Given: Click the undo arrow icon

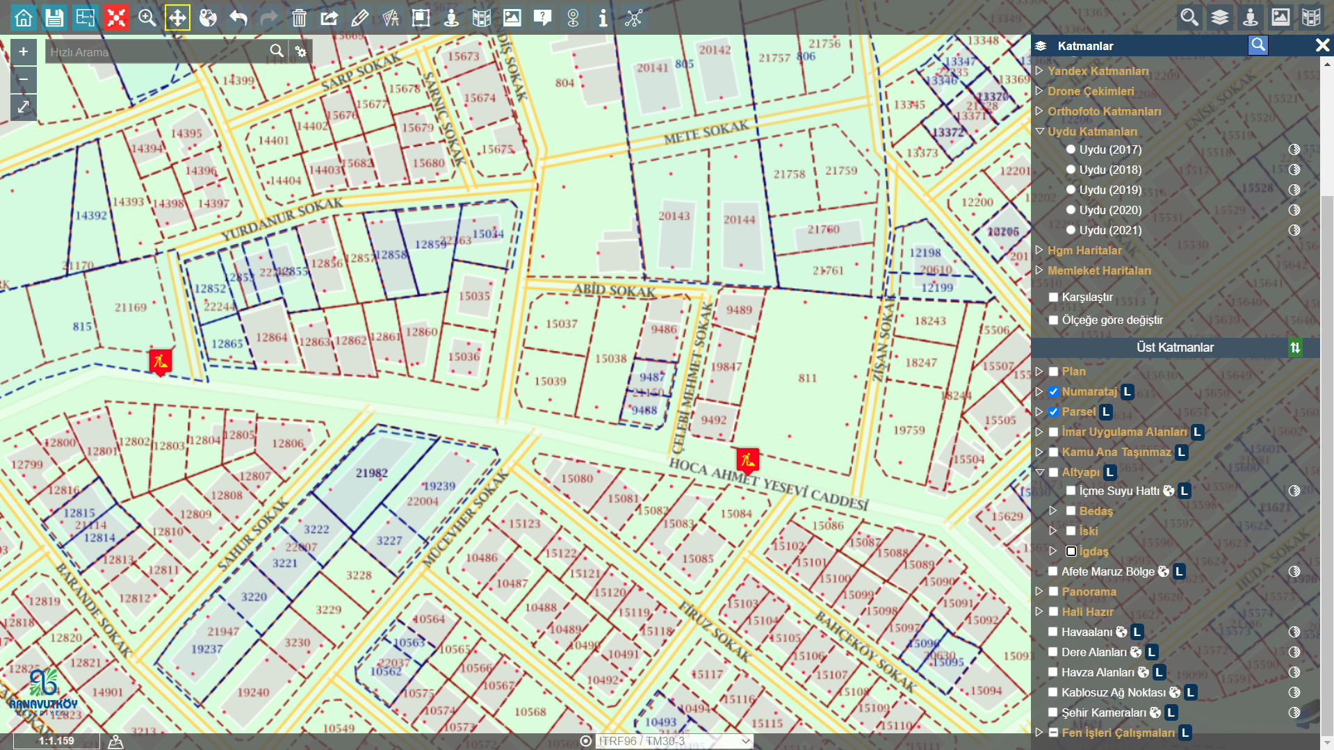Looking at the screenshot, I should 238,17.
